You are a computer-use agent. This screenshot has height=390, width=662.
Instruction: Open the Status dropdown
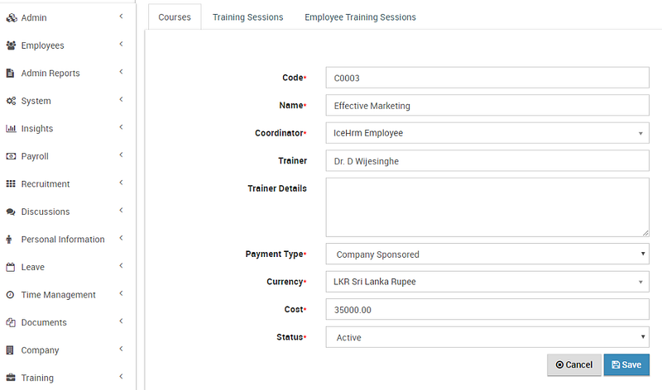[x=487, y=337]
